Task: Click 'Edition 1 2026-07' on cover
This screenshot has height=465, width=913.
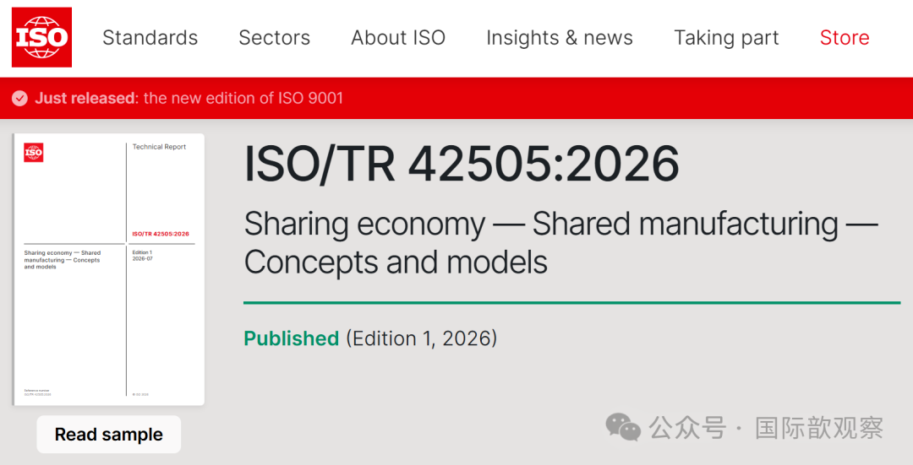Action: tap(143, 255)
